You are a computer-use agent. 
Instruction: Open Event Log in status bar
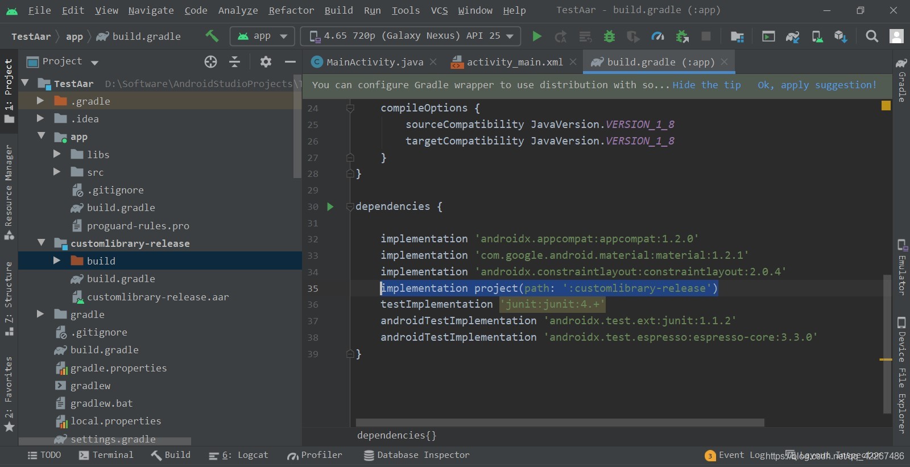(x=734, y=455)
